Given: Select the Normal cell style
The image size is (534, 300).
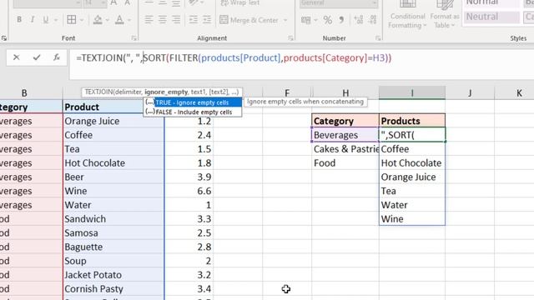Looking at the screenshot, I should (491, 3).
